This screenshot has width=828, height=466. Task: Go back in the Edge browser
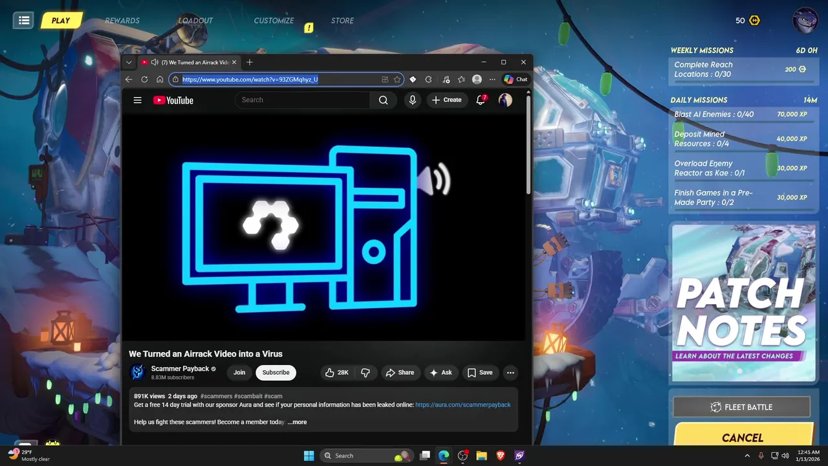(x=129, y=80)
